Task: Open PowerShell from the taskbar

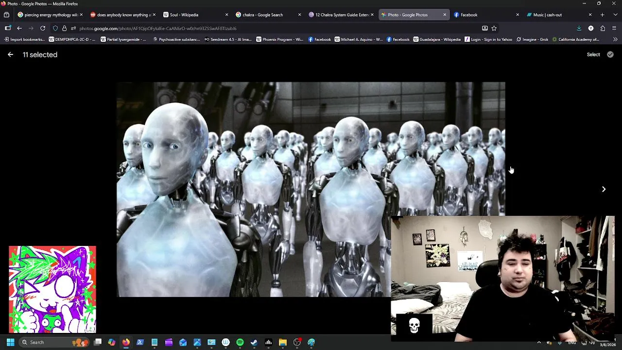Action: tap(140, 342)
